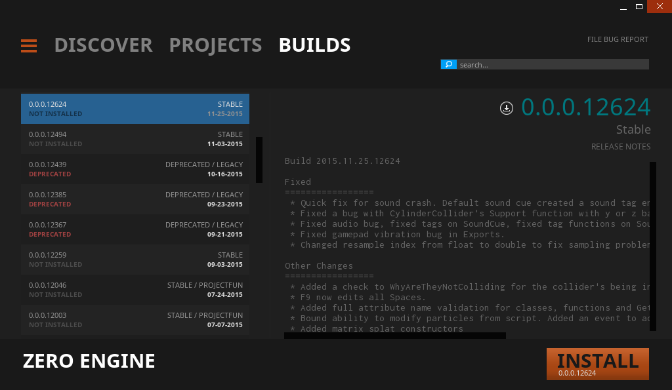Click 'Added matrix splat constructors' line
The width and height of the screenshot is (672, 390).
click(x=377, y=328)
